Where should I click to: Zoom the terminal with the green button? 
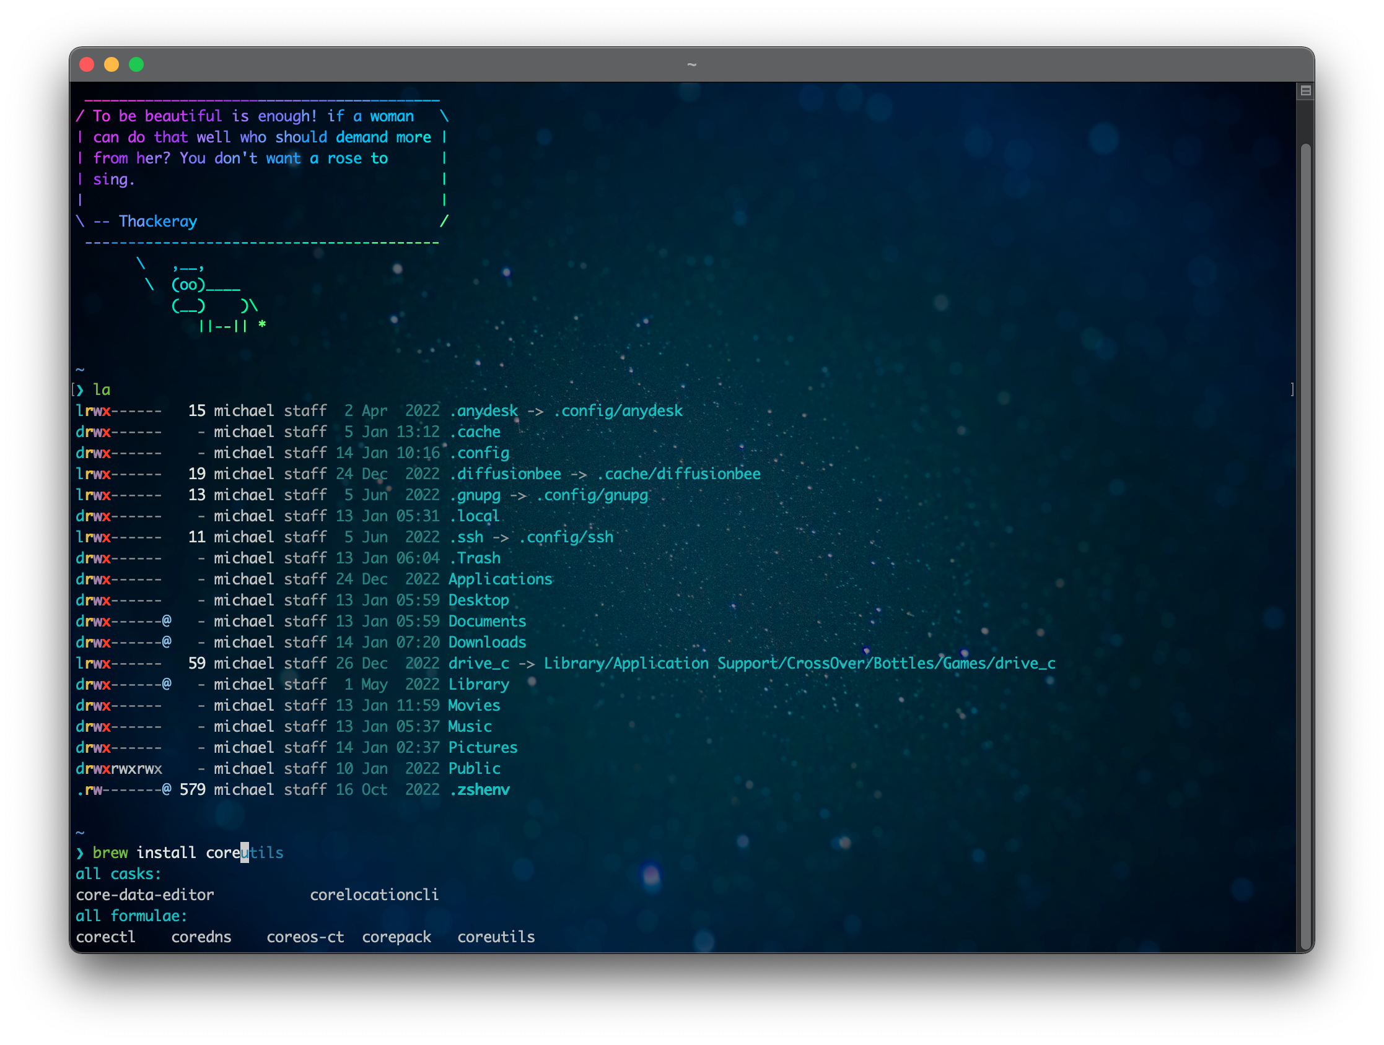136,64
